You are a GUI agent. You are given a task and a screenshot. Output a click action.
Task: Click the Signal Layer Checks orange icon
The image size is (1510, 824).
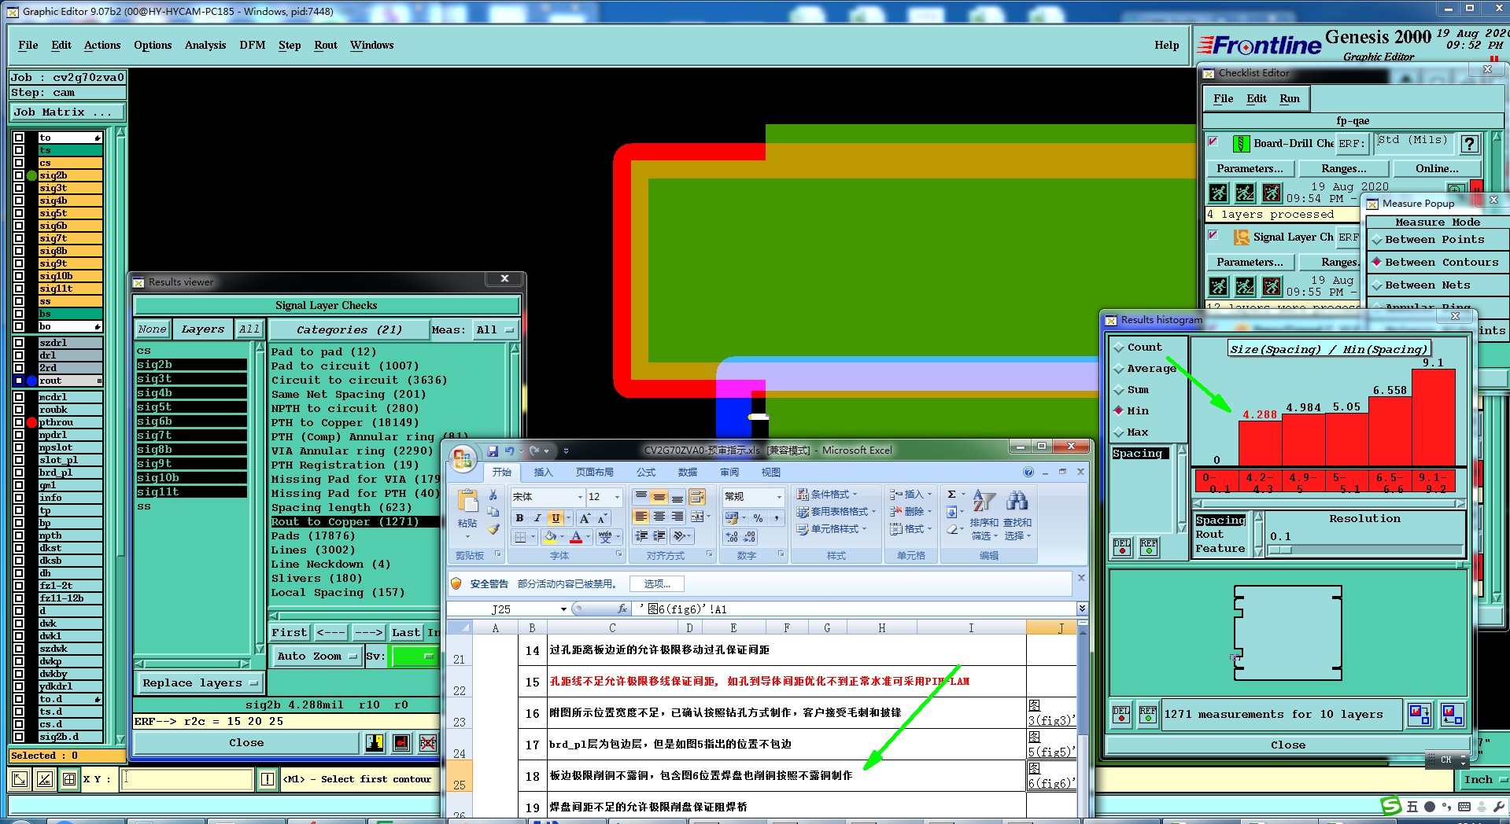(x=1241, y=237)
